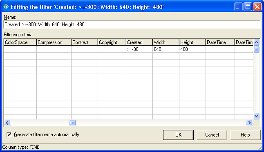Click empty first DateTime cell in first row
The image size is (264, 152).
coord(220,49)
